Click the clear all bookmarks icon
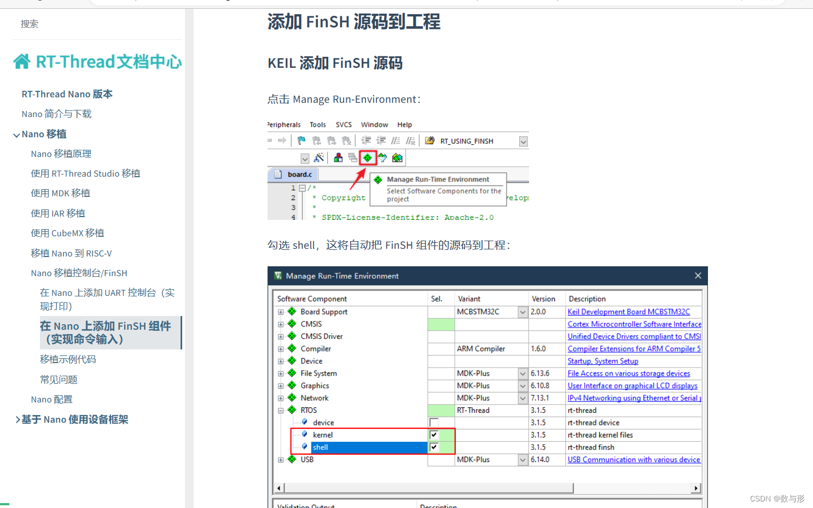Viewport: 813px width, 508px height. tap(346, 141)
